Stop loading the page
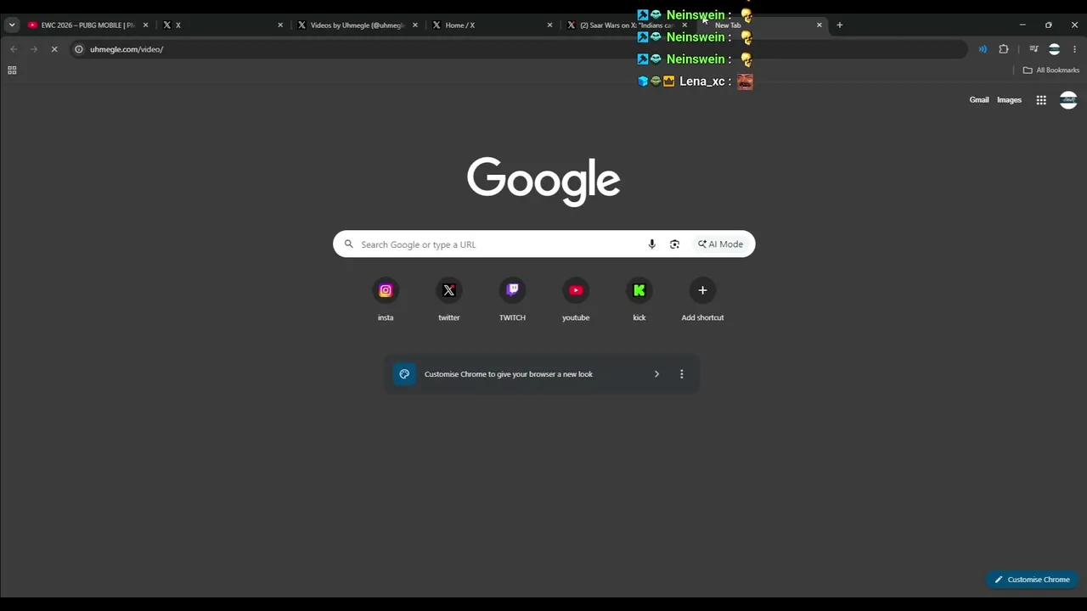 tap(54, 49)
